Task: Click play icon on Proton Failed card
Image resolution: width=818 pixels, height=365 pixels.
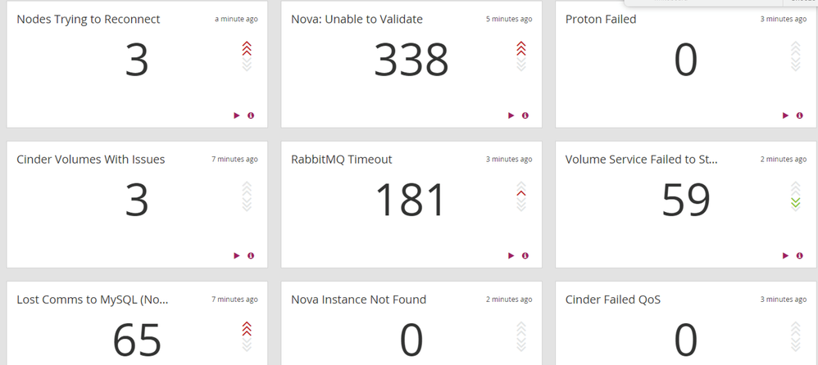Action: 786,115
